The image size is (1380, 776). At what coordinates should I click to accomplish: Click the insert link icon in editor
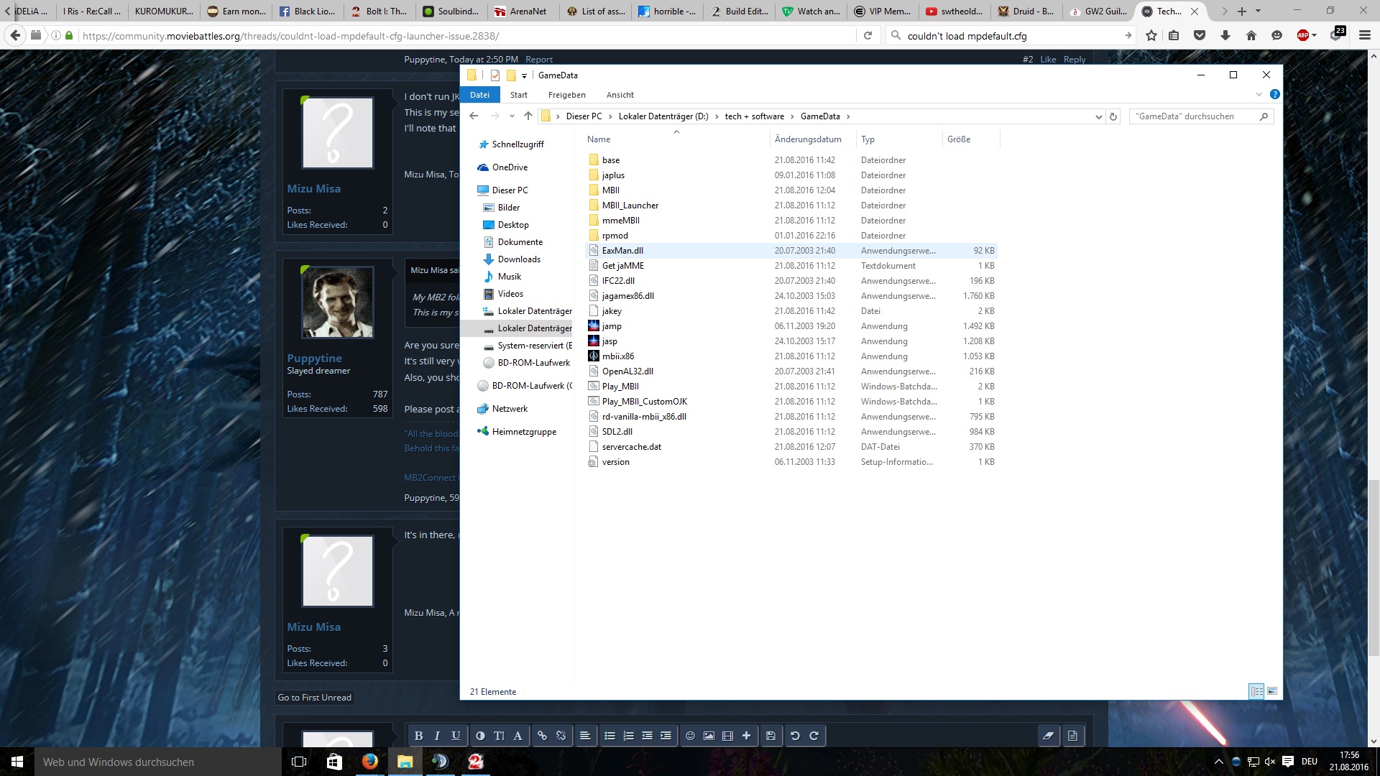[542, 736]
